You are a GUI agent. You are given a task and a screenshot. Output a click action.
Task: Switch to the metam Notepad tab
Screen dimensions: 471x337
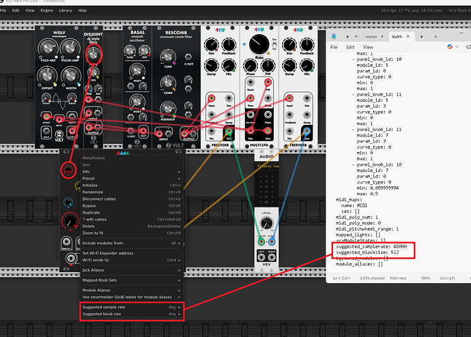(371, 37)
